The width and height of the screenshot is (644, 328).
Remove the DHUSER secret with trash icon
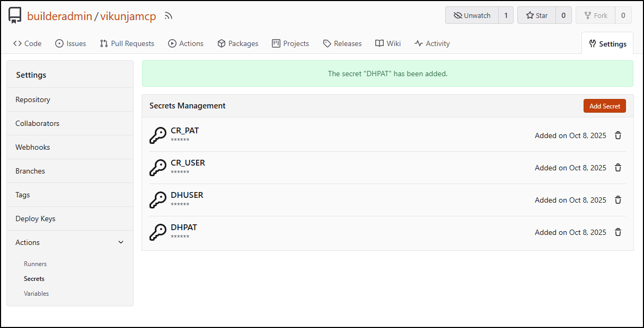click(617, 200)
